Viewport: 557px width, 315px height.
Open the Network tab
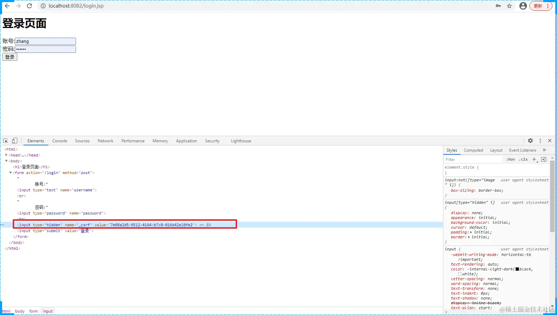tap(105, 141)
